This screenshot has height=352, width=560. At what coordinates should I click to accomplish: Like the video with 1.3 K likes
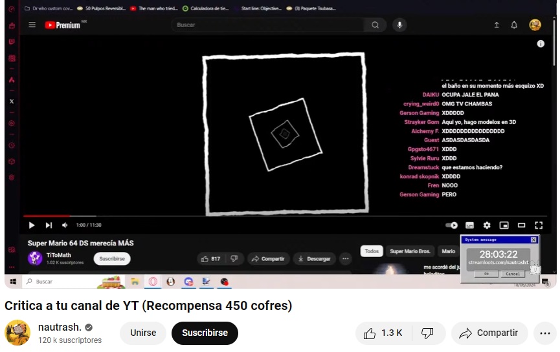(383, 333)
